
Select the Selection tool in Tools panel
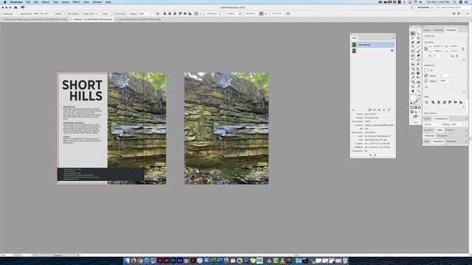coord(413,34)
